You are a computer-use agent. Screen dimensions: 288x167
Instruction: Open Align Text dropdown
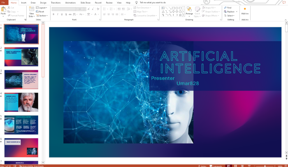coord(141,12)
